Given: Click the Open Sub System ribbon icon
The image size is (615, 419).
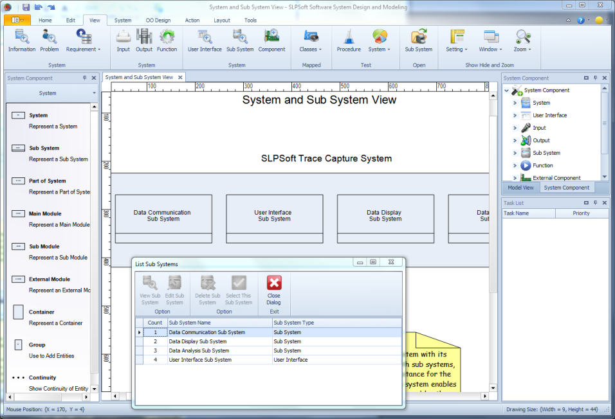Looking at the screenshot, I should click(x=419, y=40).
